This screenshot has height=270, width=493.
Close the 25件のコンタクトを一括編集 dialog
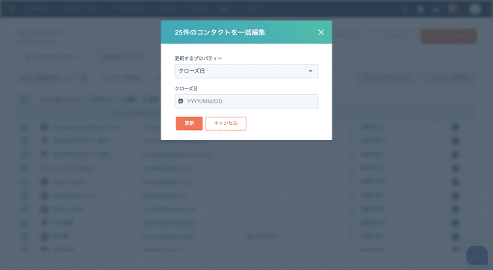tap(320, 32)
